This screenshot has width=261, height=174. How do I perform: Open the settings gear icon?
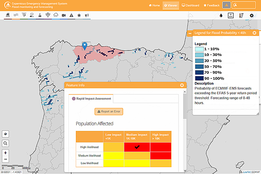[252, 16]
